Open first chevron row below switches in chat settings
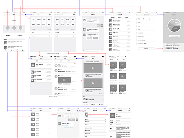The image size is (184, 138). click(95, 125)
